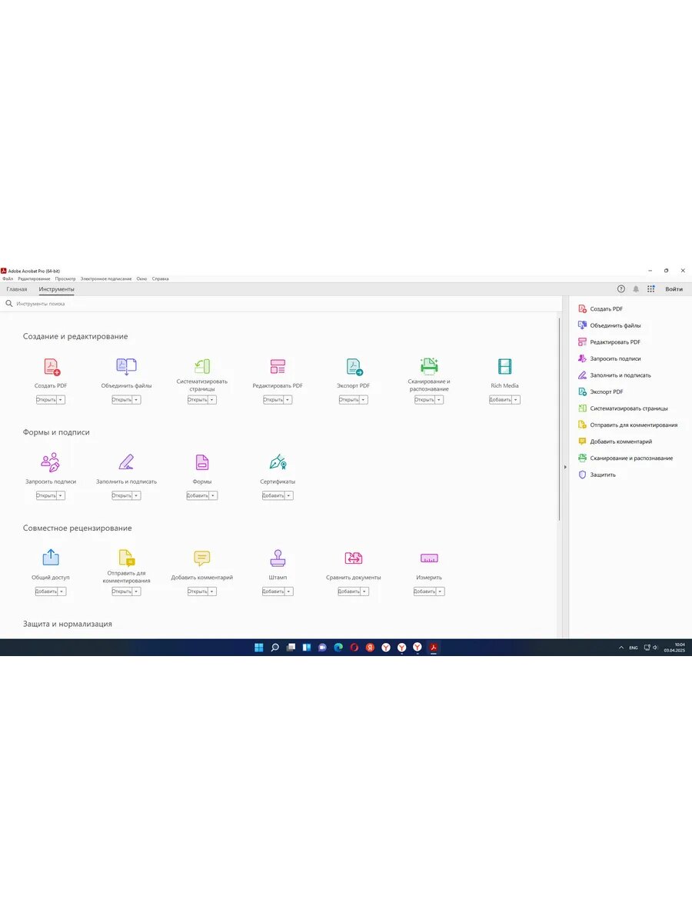Open the Редактирование menu
The width and height of the screenshot is (692, 923).
(34, 278)
